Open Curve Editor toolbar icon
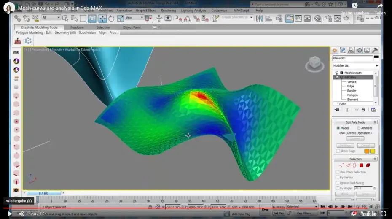The height and width of the screenshot is (219, 392). pos(298,19)
